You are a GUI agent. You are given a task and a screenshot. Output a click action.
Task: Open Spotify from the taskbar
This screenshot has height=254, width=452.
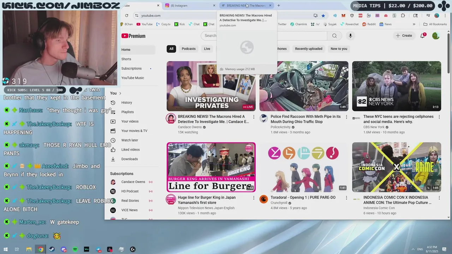coord(75,249)
